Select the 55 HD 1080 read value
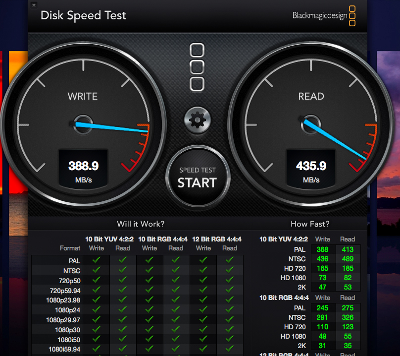400x356 pixels. coord(348,336)
